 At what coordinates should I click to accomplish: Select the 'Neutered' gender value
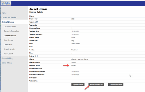click(x=74, y=50)
